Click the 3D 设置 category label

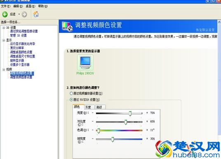[11, 28]
